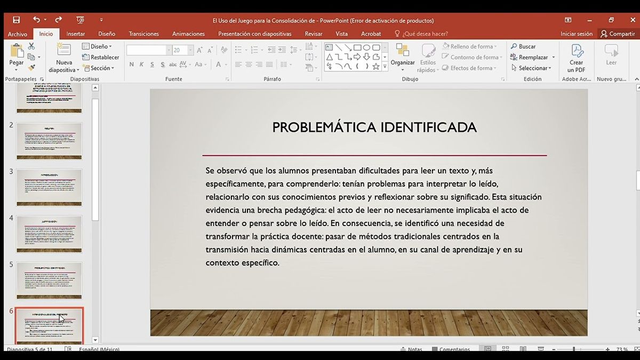Toggle italic formatting with K
The image size is (640, 360).
[x=141, y=64]
